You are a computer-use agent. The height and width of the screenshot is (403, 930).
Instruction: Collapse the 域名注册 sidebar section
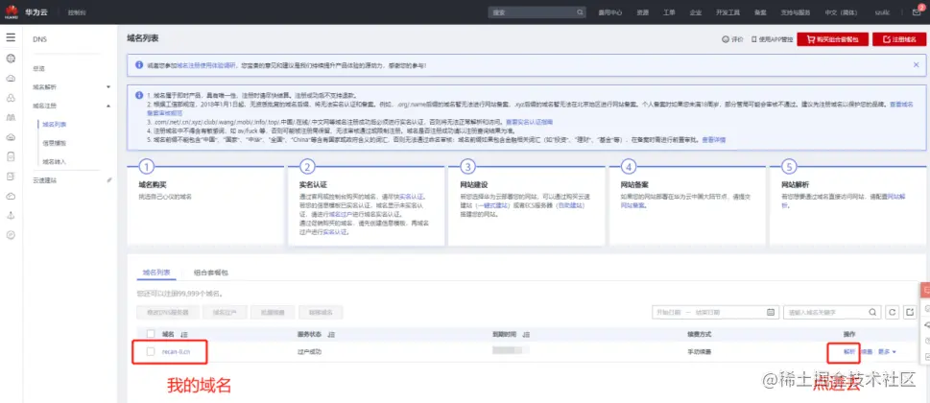click(107, 106)
